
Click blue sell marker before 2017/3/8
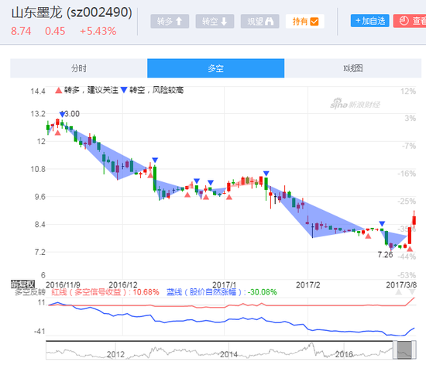tap(382, 224)
